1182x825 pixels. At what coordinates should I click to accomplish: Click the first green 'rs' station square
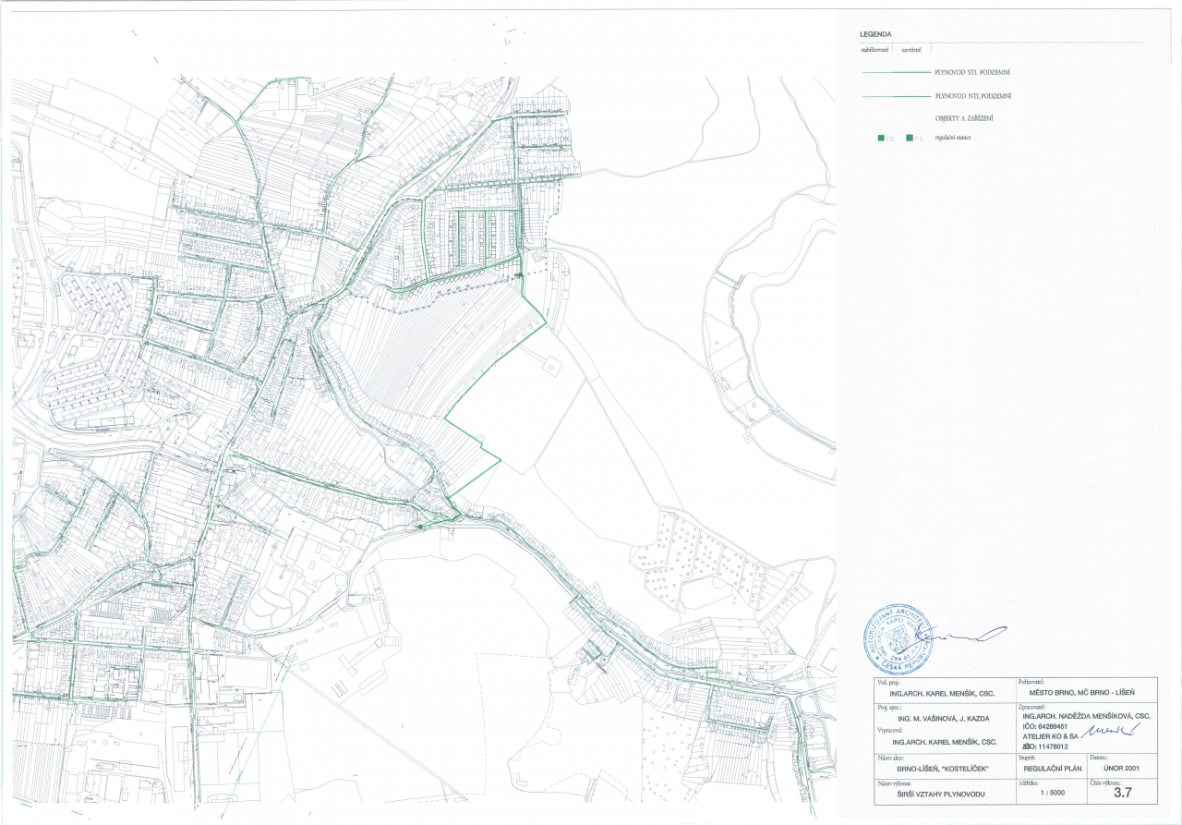click(x=882, y=138)
